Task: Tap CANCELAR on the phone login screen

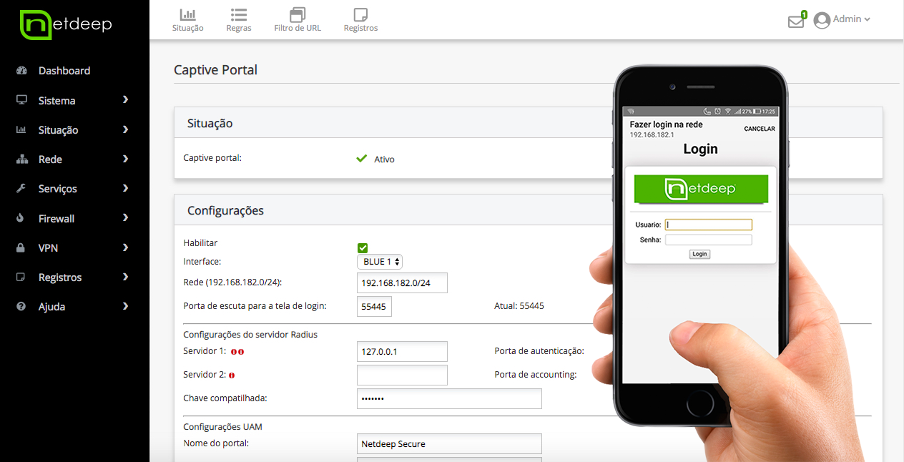Action: 759,129
